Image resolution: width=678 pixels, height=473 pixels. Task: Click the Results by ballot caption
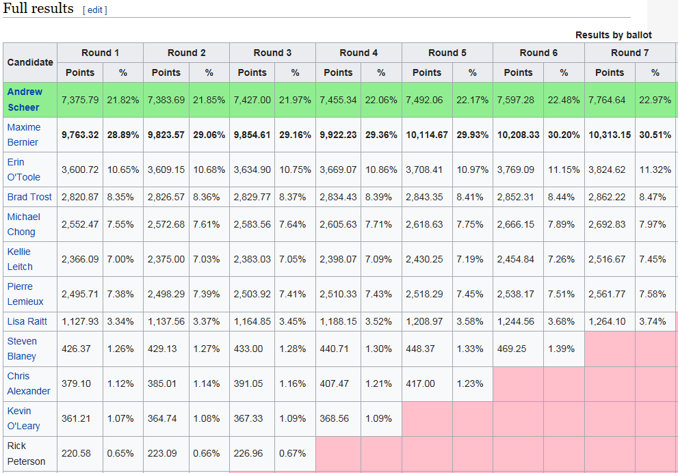pos(613,35)
